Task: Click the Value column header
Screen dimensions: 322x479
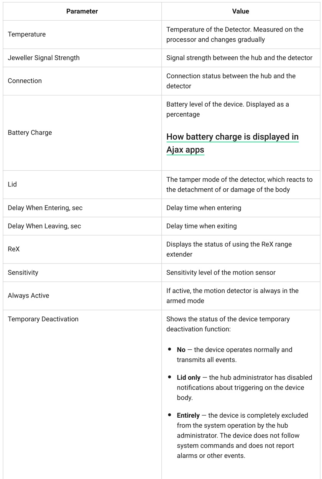Action: [241, 12]
